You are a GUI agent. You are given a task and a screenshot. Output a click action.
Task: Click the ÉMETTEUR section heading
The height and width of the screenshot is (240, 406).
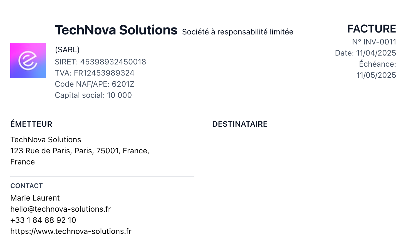[x=31, y=124]
